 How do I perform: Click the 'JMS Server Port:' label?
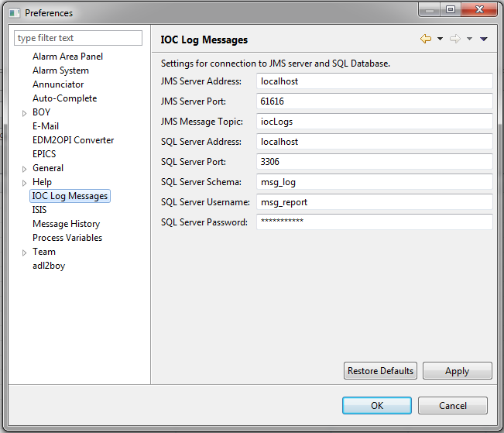tap(194, 101)
